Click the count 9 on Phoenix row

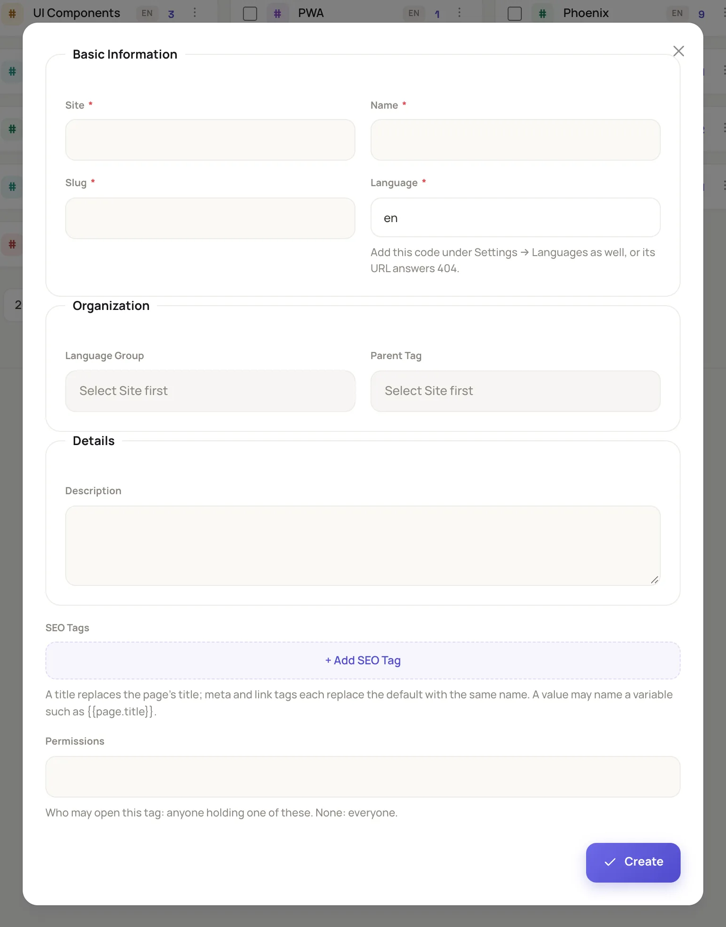(701, 14)
